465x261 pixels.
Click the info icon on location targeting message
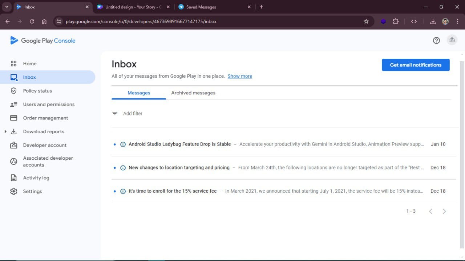(123, 168)
